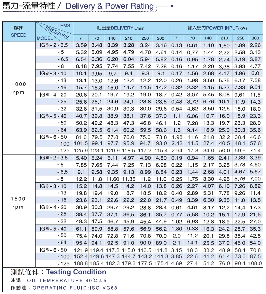This screenshot has width=266, height=294.
Task: Click pressure 7 header under Delivery
Action: [81, 38]
